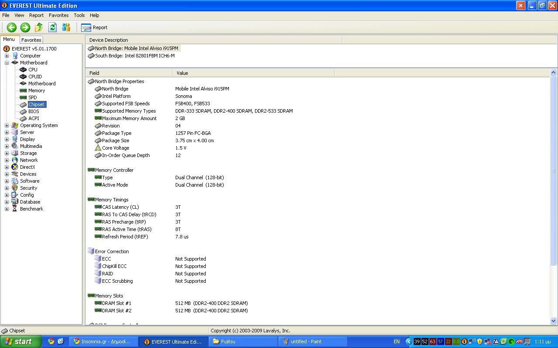558x348 pixels.
Task: Click the Security shield icon in tree
Action: coord(15,188)
